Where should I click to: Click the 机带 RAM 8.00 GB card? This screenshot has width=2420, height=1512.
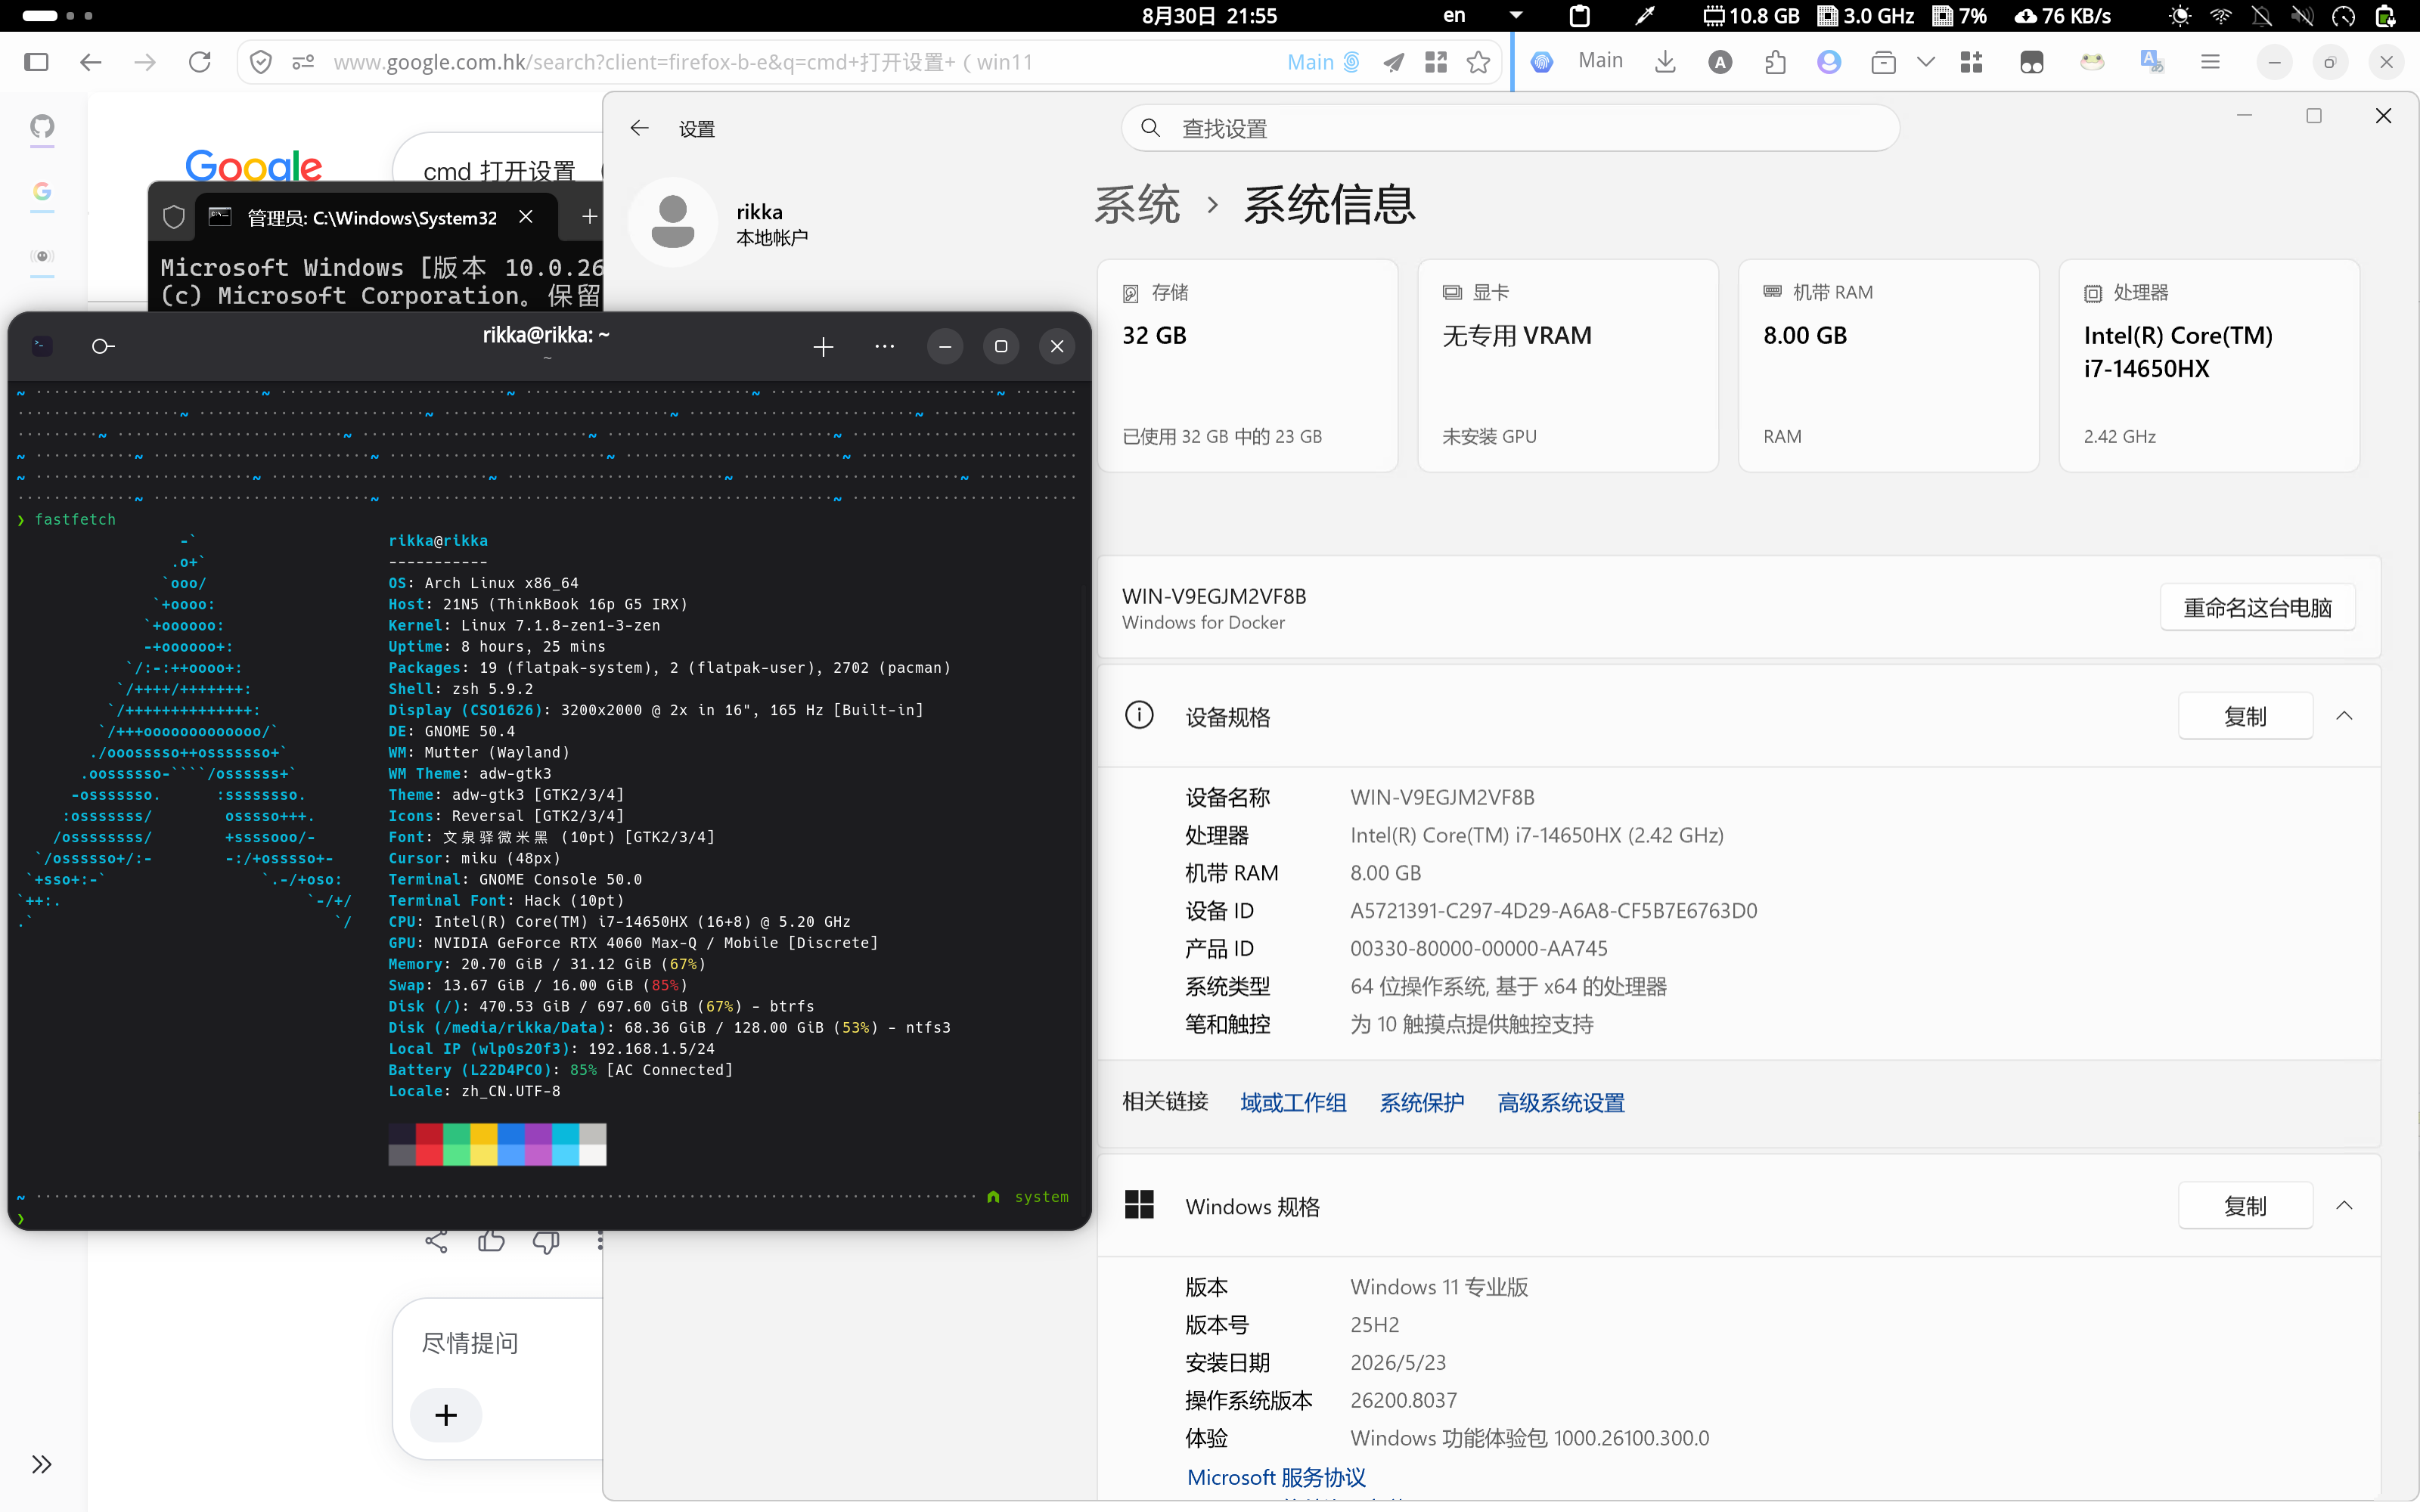(1888, 365)
